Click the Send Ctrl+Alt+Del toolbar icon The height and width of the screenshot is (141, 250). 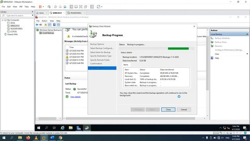(x=49, y=7)
